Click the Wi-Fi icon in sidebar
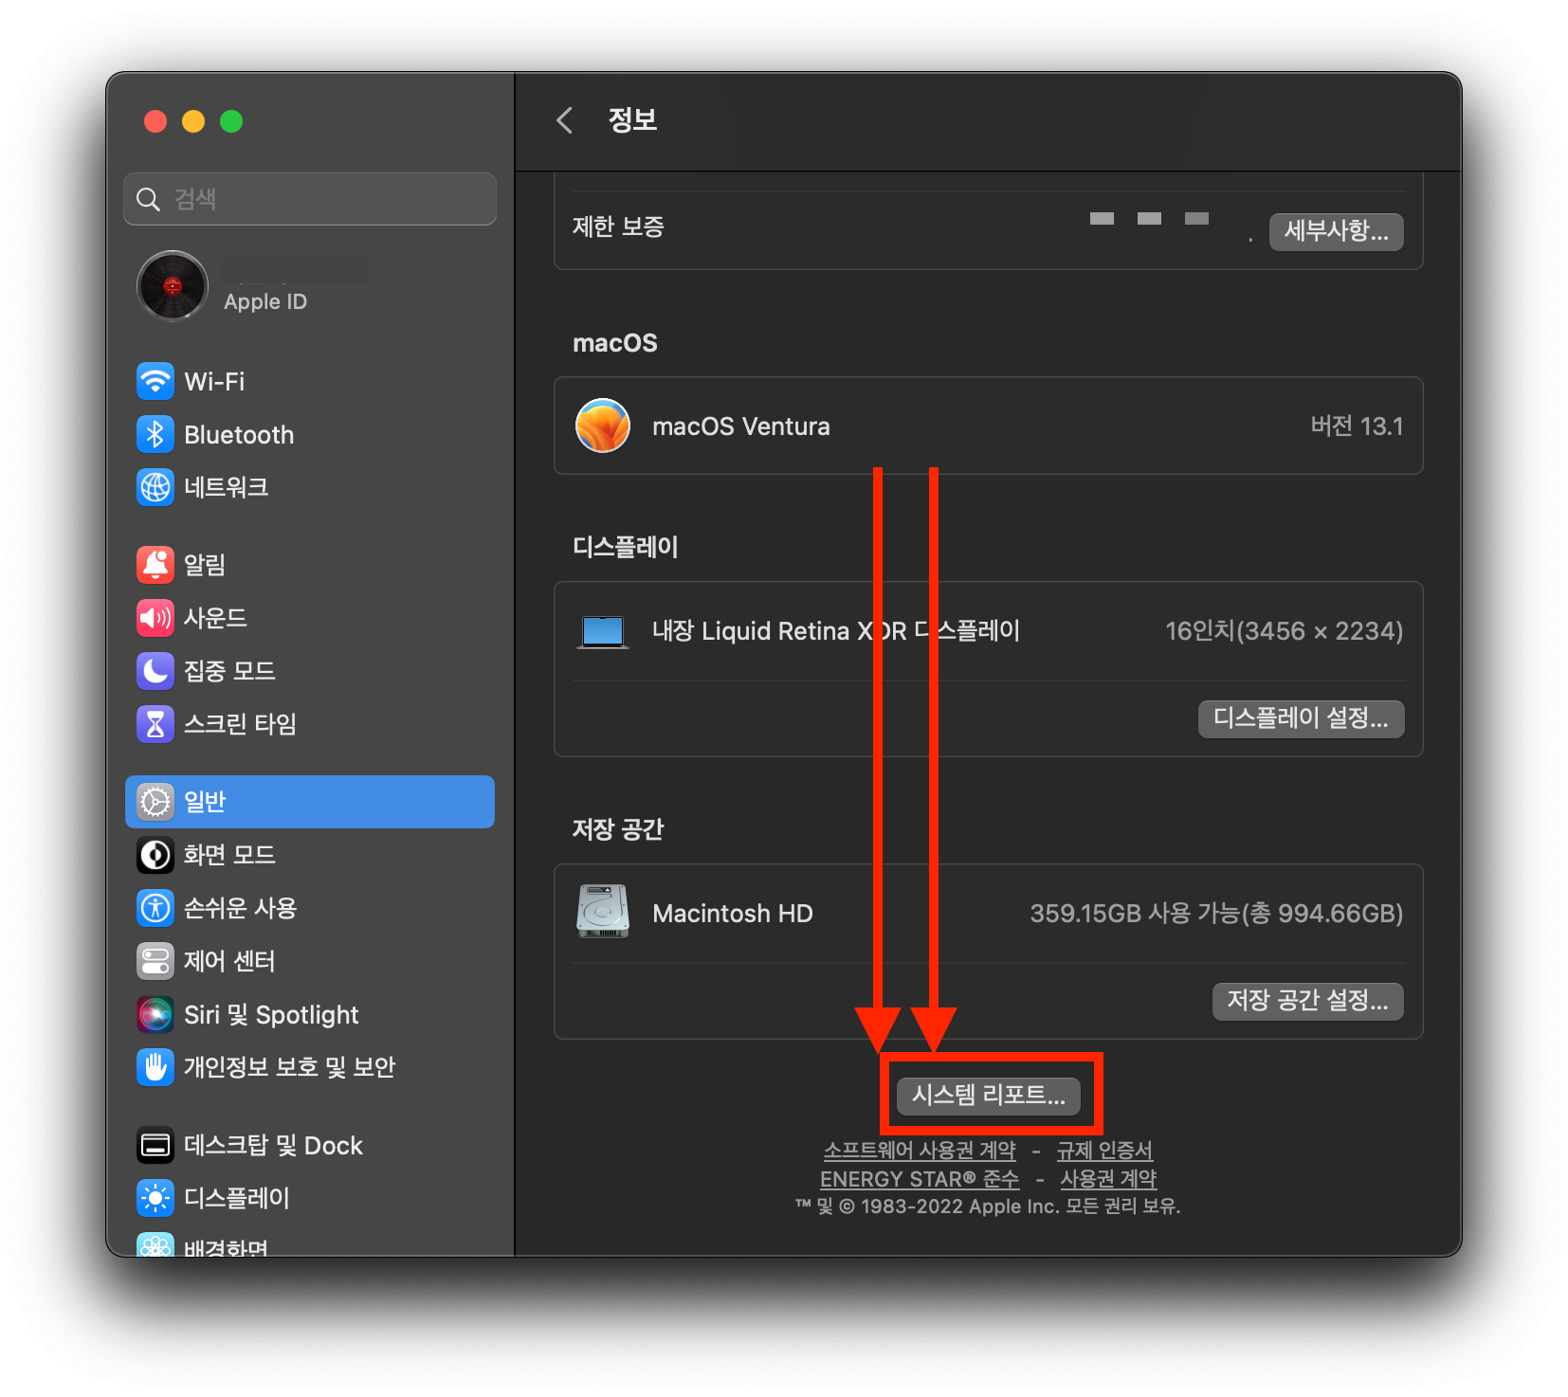 (x=155, y=382)
